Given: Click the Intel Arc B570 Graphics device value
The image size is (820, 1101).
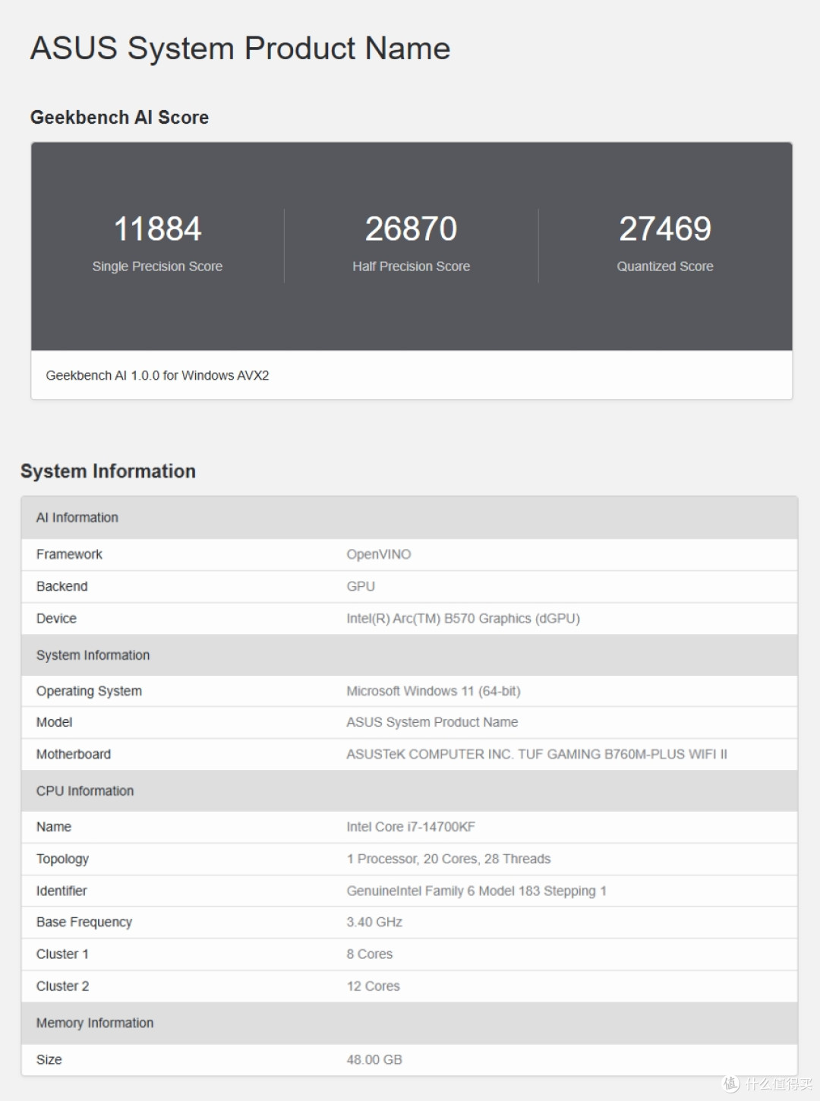Looking at the screenshot, I should coord(463,618).
